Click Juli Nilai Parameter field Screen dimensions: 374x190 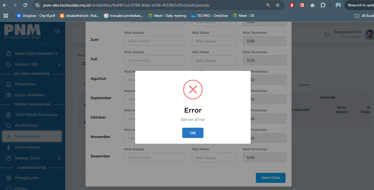pyautogui.click(x=265, y=60)
